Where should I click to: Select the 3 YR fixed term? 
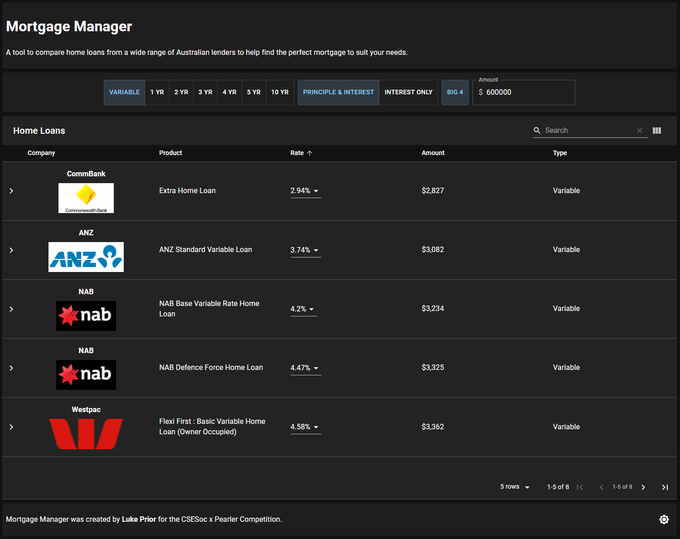205,92
